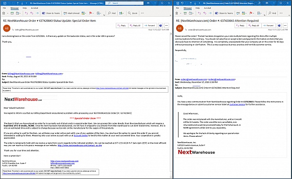Click the Move icon in left window toolbar
The height and width of the screenshot is (179, 292).
tap(18, 13)
